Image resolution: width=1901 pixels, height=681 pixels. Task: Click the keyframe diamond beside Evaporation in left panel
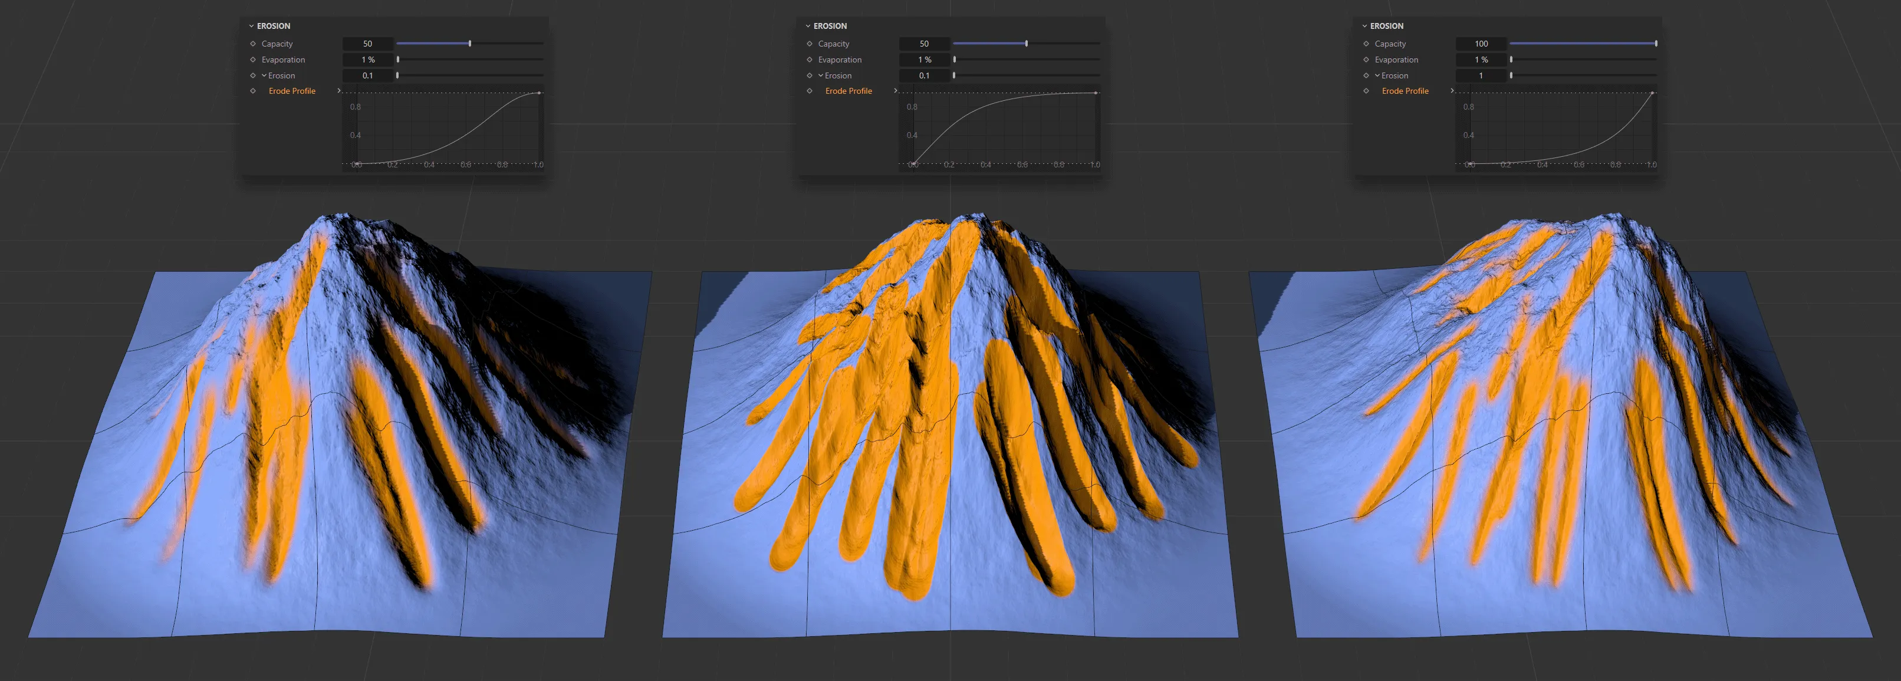coord(252,60)
